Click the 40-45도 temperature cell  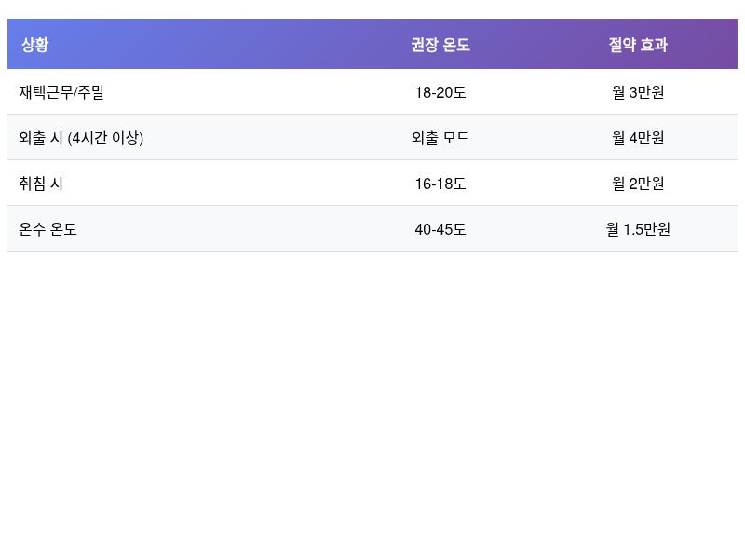coord(440,228)
